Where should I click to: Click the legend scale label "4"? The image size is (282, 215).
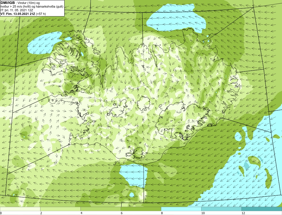pos(81,213)
